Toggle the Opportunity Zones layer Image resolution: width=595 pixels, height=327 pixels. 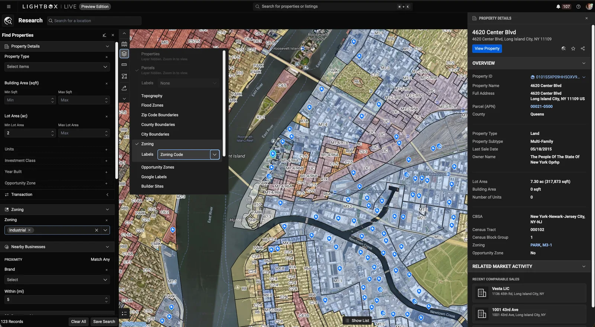tap(158, 167)
